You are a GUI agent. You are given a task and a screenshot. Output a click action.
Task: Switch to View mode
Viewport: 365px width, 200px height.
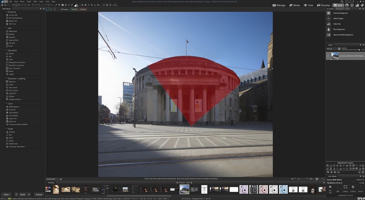click(x=308, y=5)
